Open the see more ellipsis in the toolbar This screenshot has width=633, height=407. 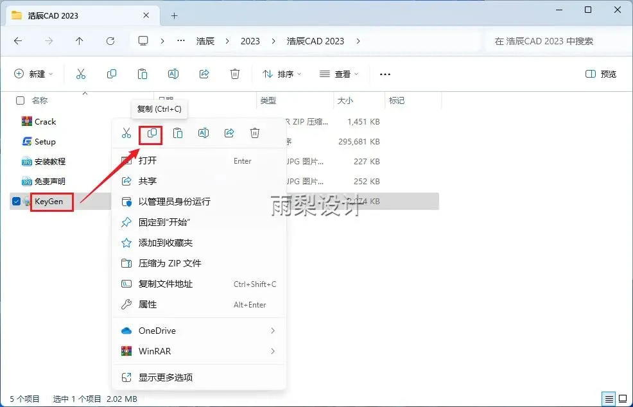(385, 74)
